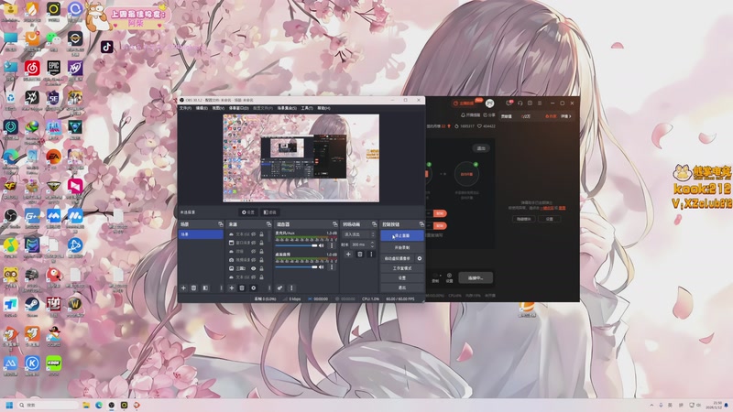Pop out the Sources dock
The height and width of the screenshot is (412, 733).
268,224
